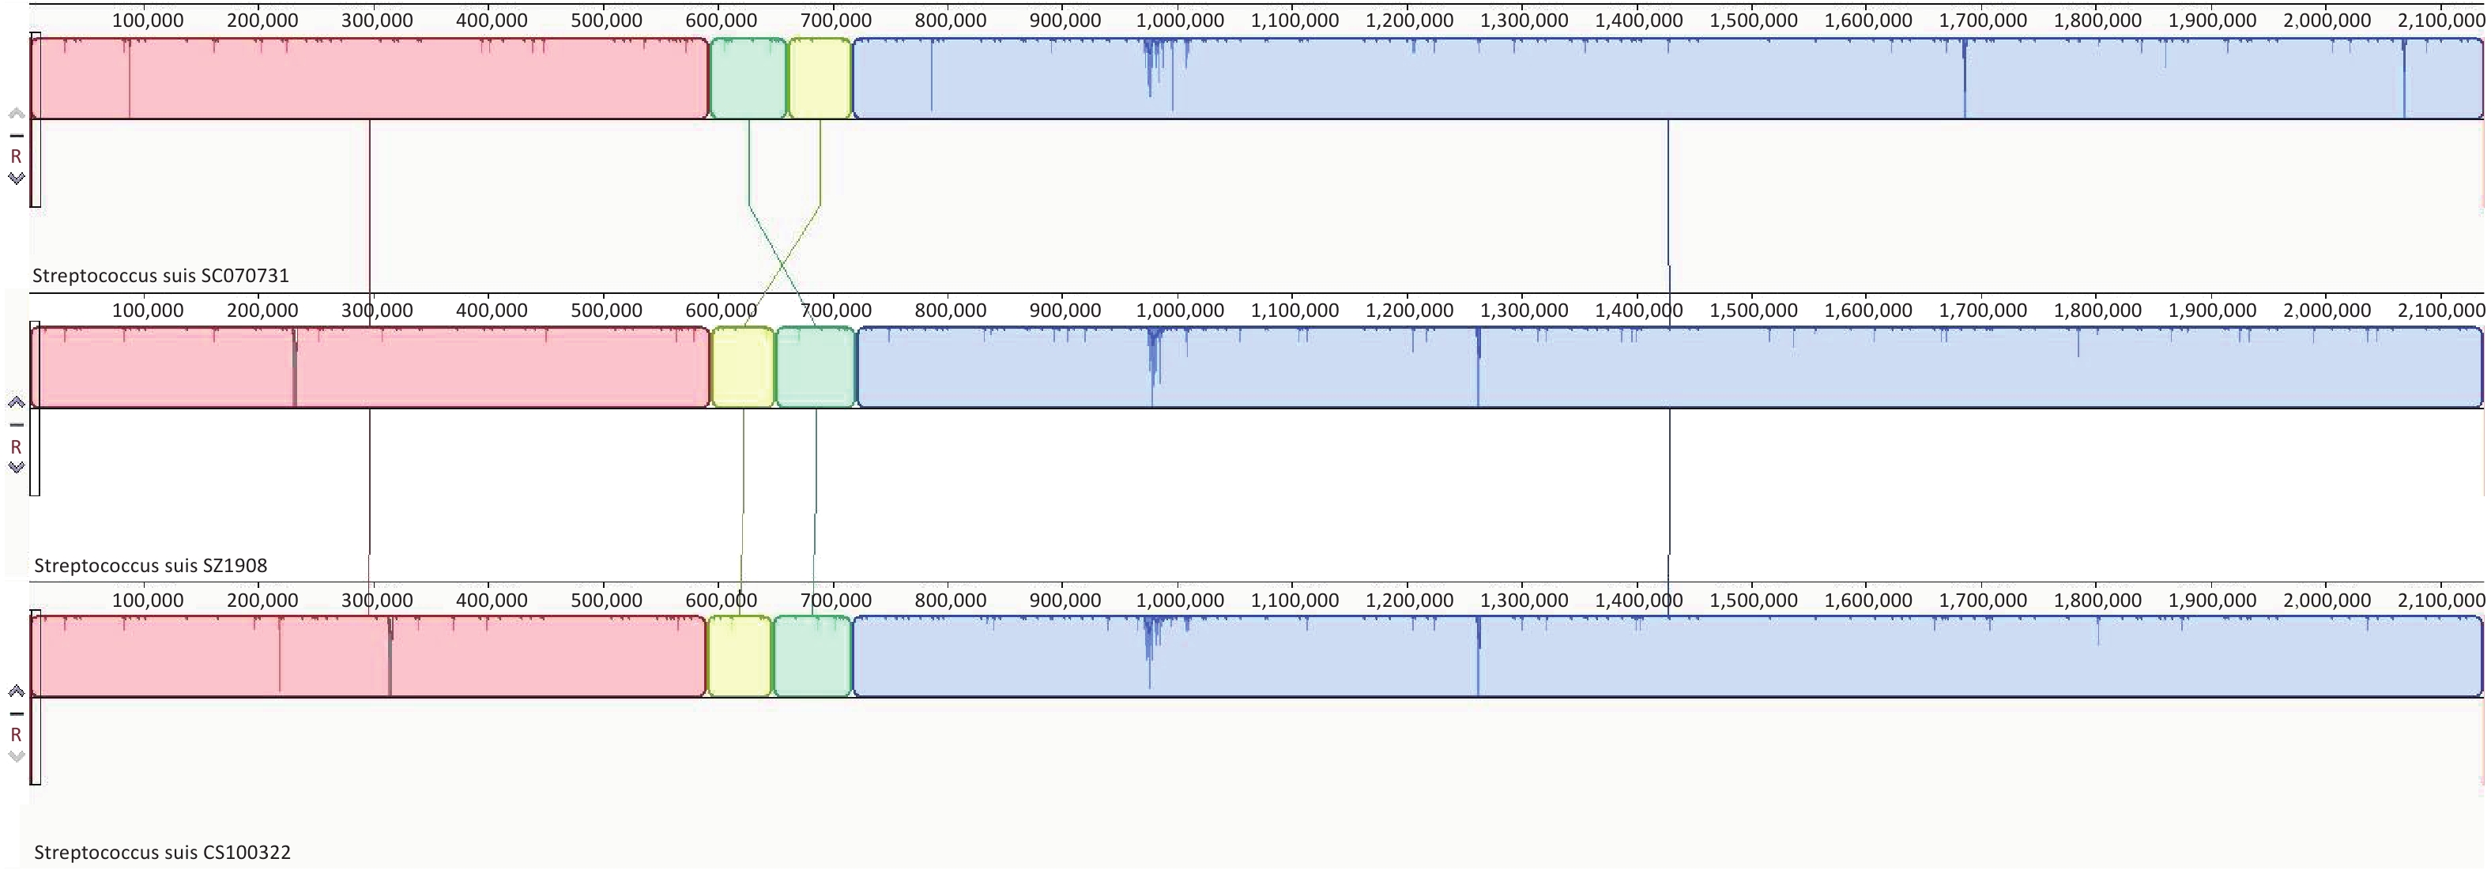Click 900,000 on the SZ1908 ruler
Viewport: 2491px width, 870px height.
coord(1065,311)
